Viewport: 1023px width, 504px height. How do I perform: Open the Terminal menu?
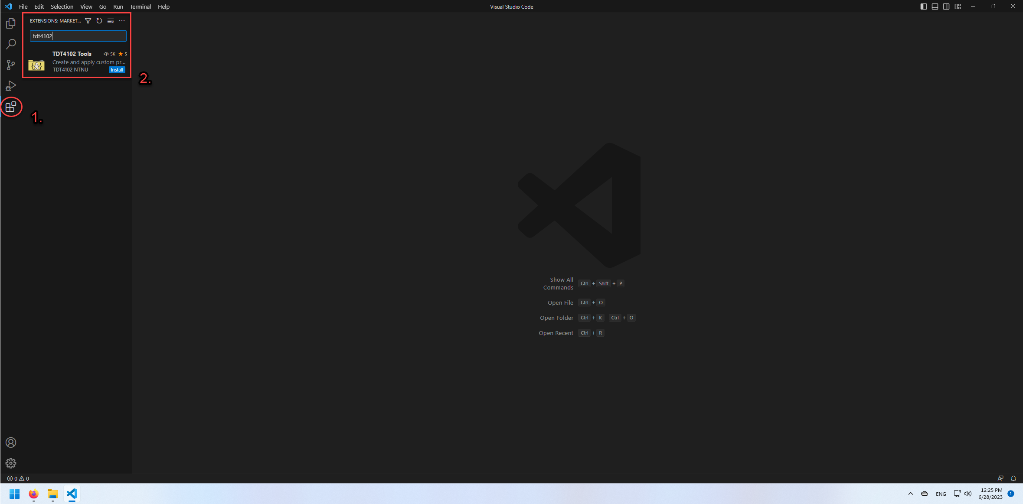tap(141, 7)
